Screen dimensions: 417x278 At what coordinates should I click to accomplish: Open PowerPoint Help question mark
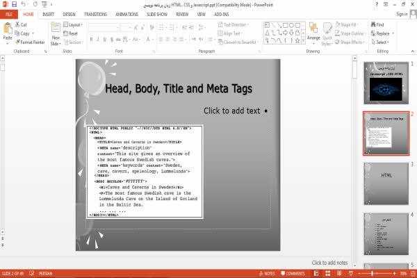tap(377, 5)
